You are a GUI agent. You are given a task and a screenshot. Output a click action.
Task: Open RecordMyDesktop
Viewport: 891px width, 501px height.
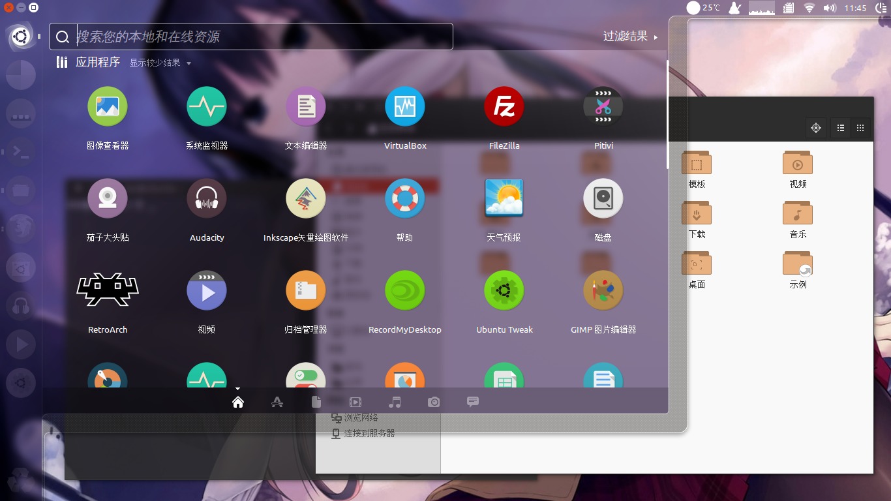405,290
